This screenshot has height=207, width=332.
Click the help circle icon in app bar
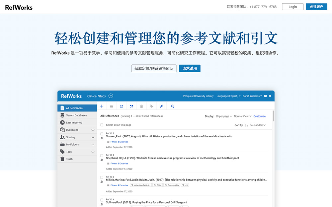[270, 96]
